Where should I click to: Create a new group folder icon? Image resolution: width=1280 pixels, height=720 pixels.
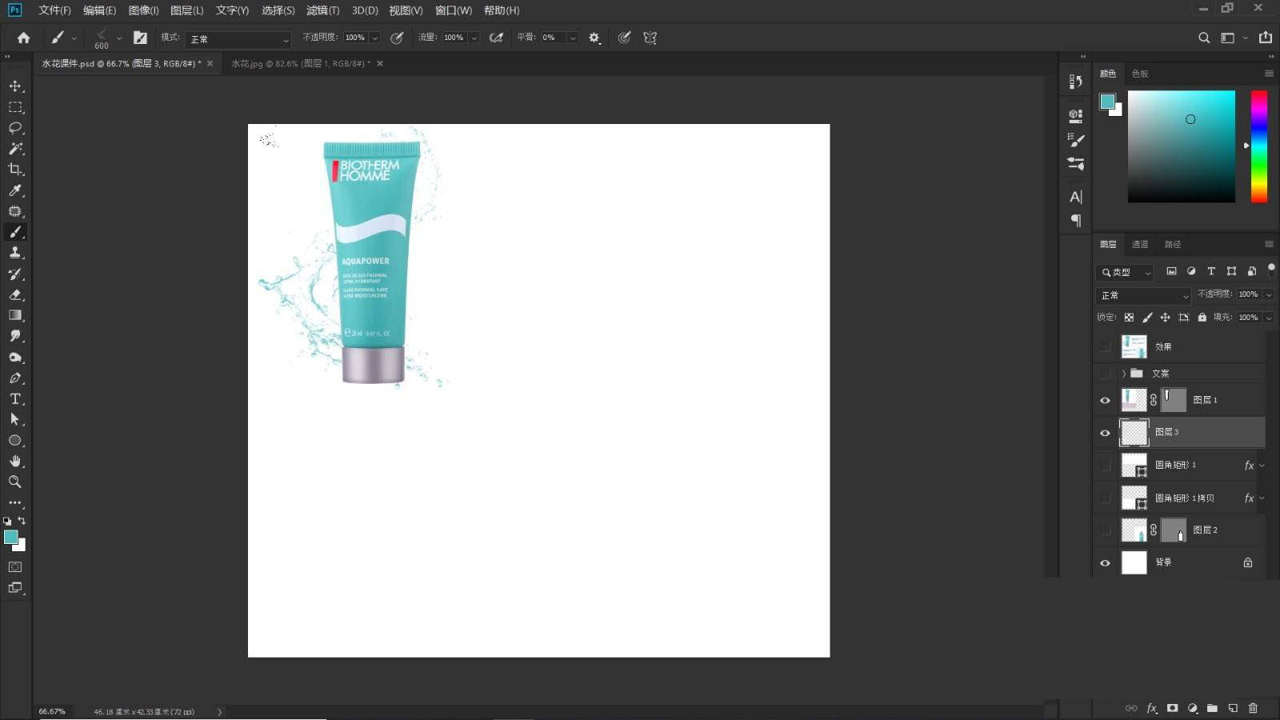[1212, 708]
